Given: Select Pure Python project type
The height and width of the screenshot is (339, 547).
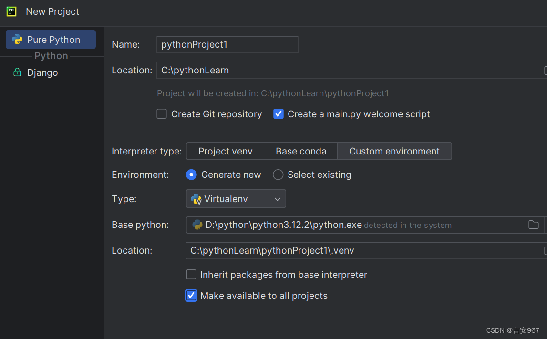Looking at the screenshot, I should point(51,40).
